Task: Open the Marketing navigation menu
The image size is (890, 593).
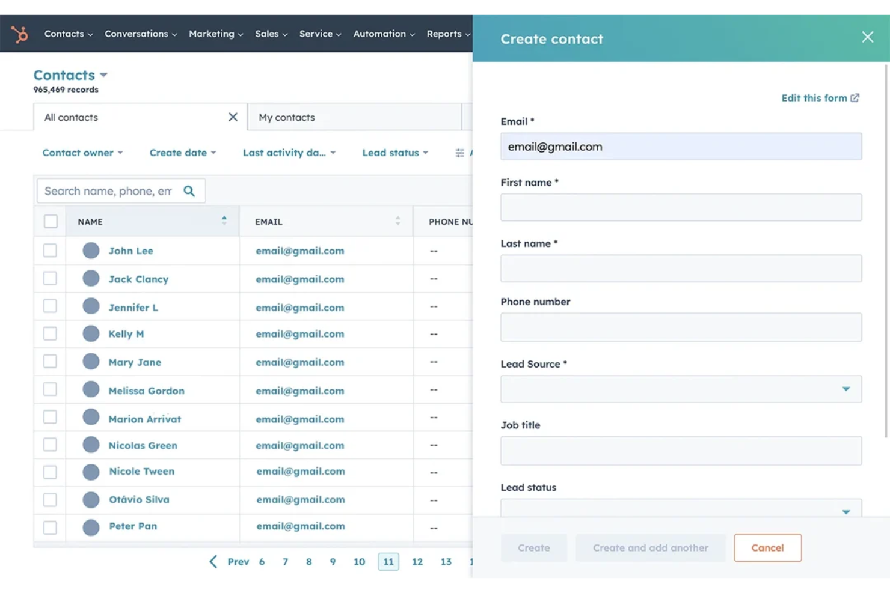Action: (x=216, y=34)
